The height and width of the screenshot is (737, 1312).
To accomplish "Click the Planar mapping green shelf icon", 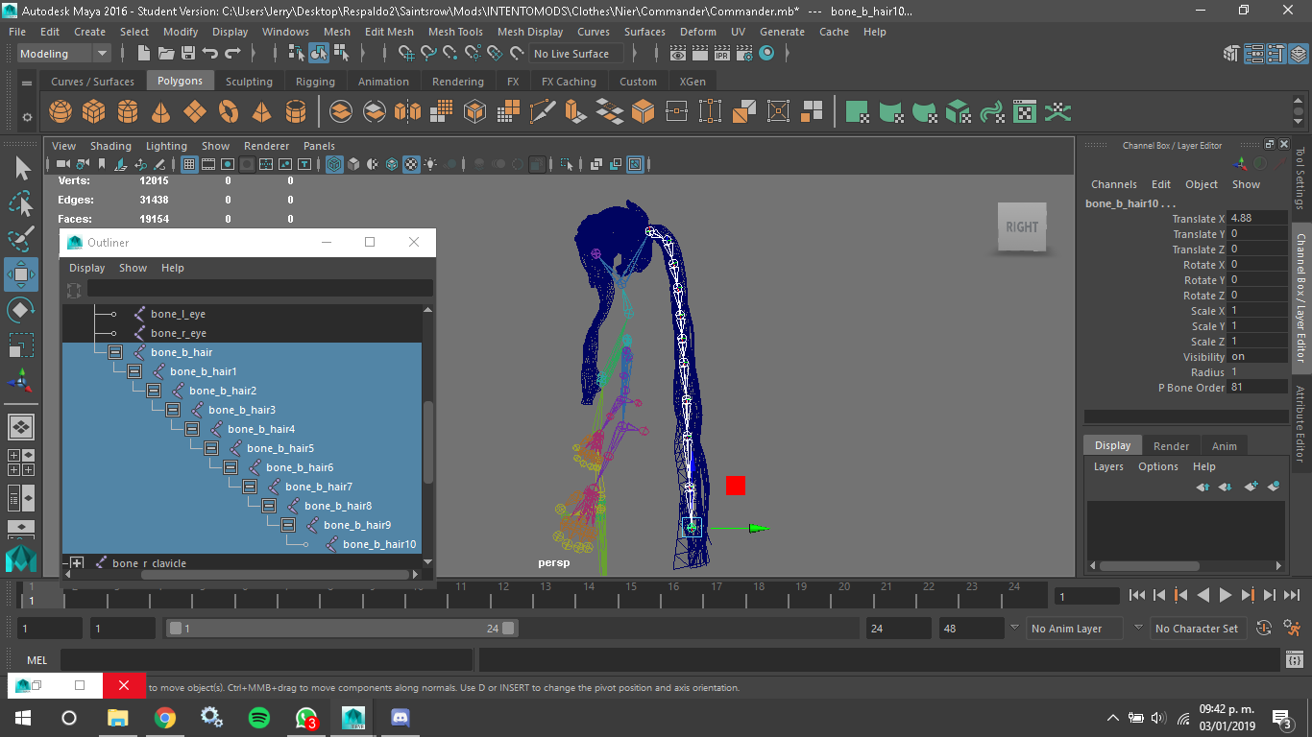I will (x=858, y=111).
